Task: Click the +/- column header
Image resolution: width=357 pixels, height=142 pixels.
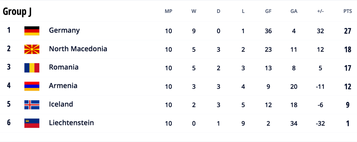Action: (320, 12)
